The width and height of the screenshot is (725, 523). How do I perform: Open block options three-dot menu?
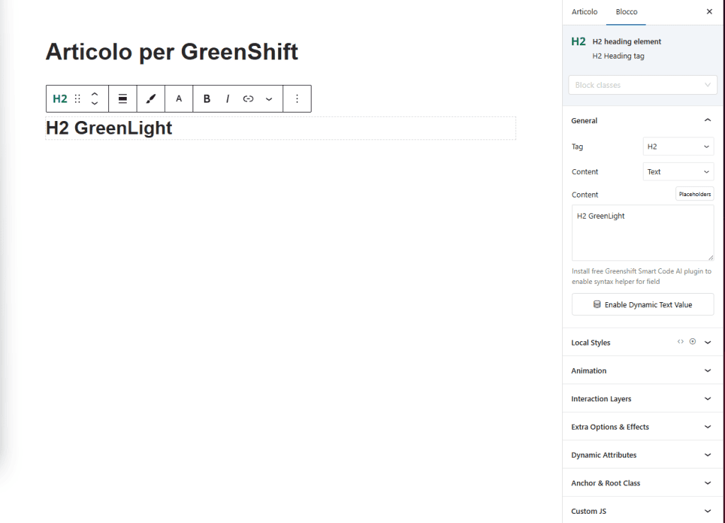pyautogui.click(x=297, y=98)
